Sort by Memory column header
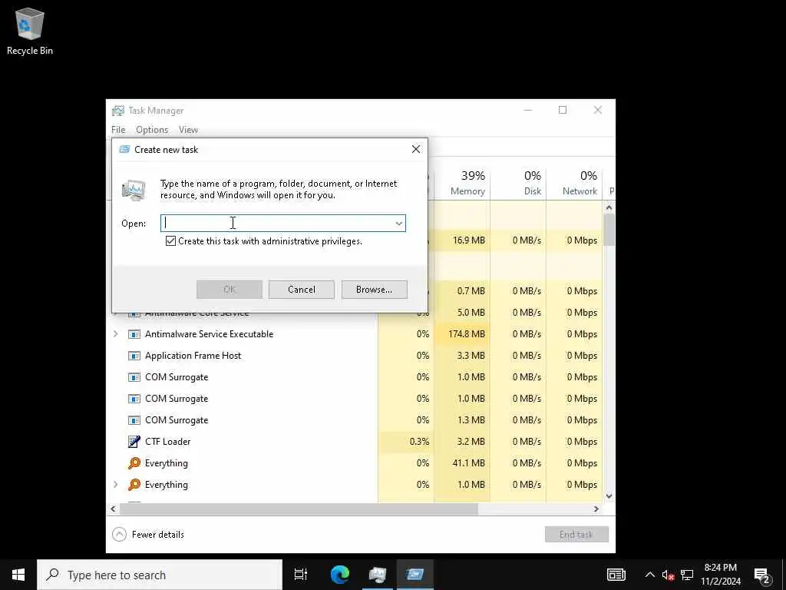 click(x=462, y=184)
